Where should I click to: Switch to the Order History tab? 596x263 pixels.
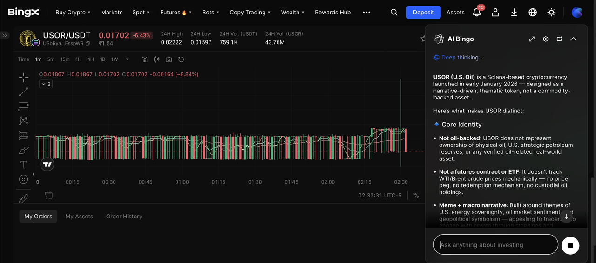coord(124,217)
